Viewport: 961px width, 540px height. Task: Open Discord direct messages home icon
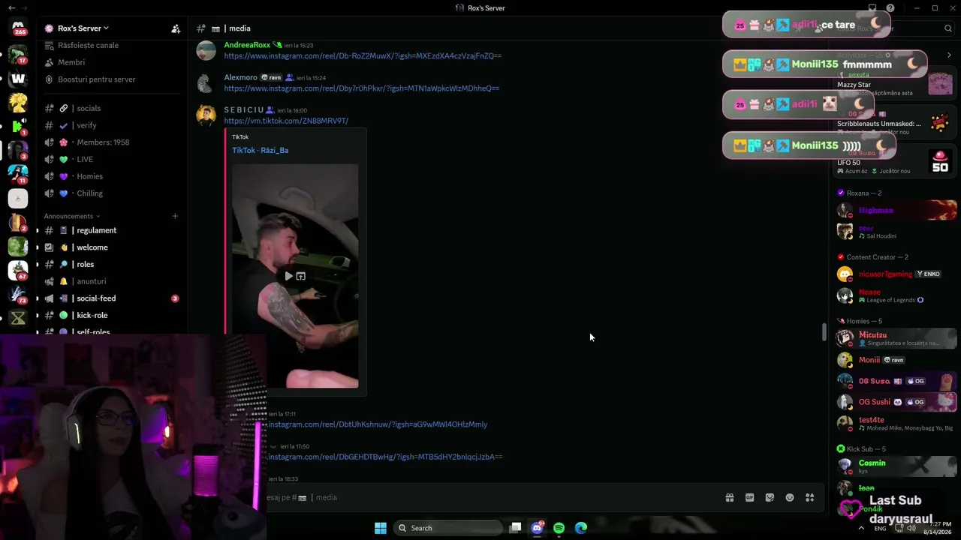[x=19, y=27]
